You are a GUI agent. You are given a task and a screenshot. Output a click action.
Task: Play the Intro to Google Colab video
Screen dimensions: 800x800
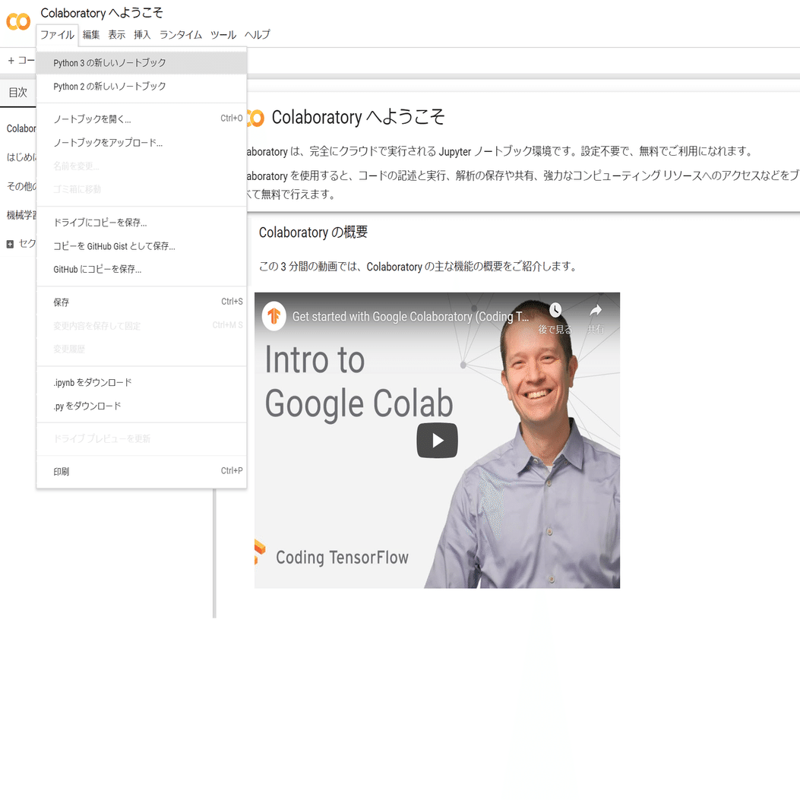[x=437, y=440]
